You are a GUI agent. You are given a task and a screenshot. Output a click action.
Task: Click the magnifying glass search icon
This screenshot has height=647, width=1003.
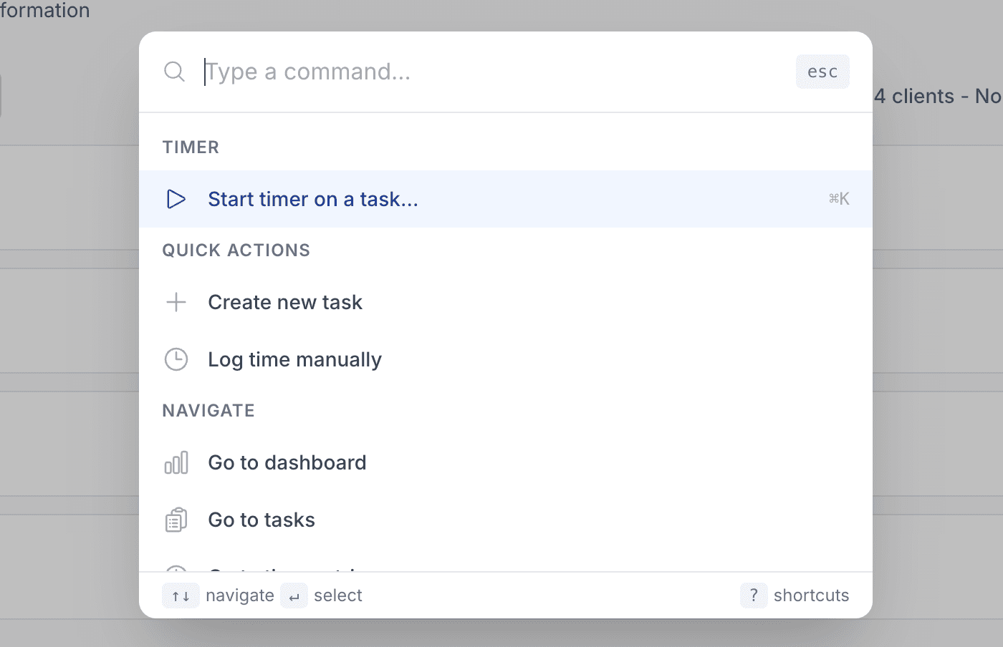174,72
